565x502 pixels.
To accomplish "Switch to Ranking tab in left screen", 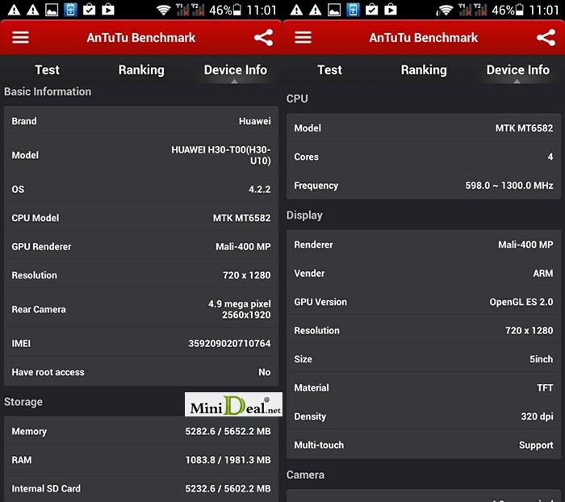I will click(x=141, y=70).
